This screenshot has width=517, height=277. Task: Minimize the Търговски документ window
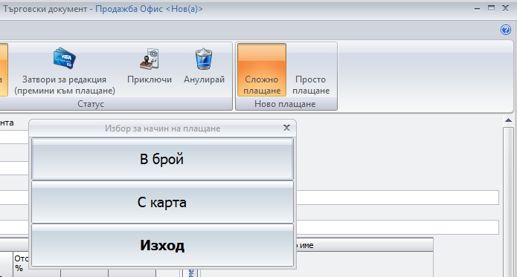[477, 9]
